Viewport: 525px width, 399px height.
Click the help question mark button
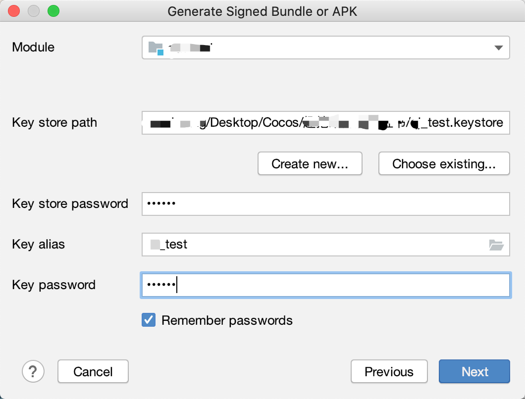pyautogui.click(x=33, y=371)
